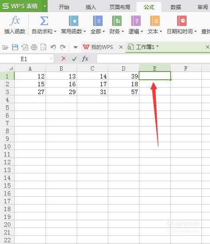Screen dimensions: 210x244
Task: Select column D header
Action: 123,68
